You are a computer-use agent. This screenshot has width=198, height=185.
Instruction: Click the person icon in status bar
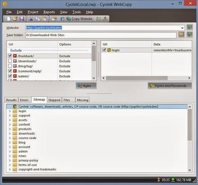pyautogui.click(x=159, y=180)
